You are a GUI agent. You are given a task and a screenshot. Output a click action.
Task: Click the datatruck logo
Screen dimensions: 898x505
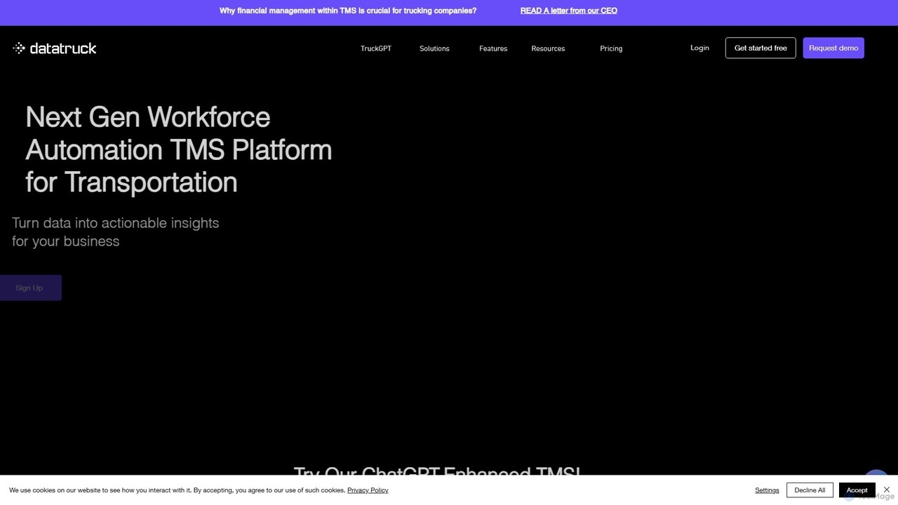tap(55, 48)
